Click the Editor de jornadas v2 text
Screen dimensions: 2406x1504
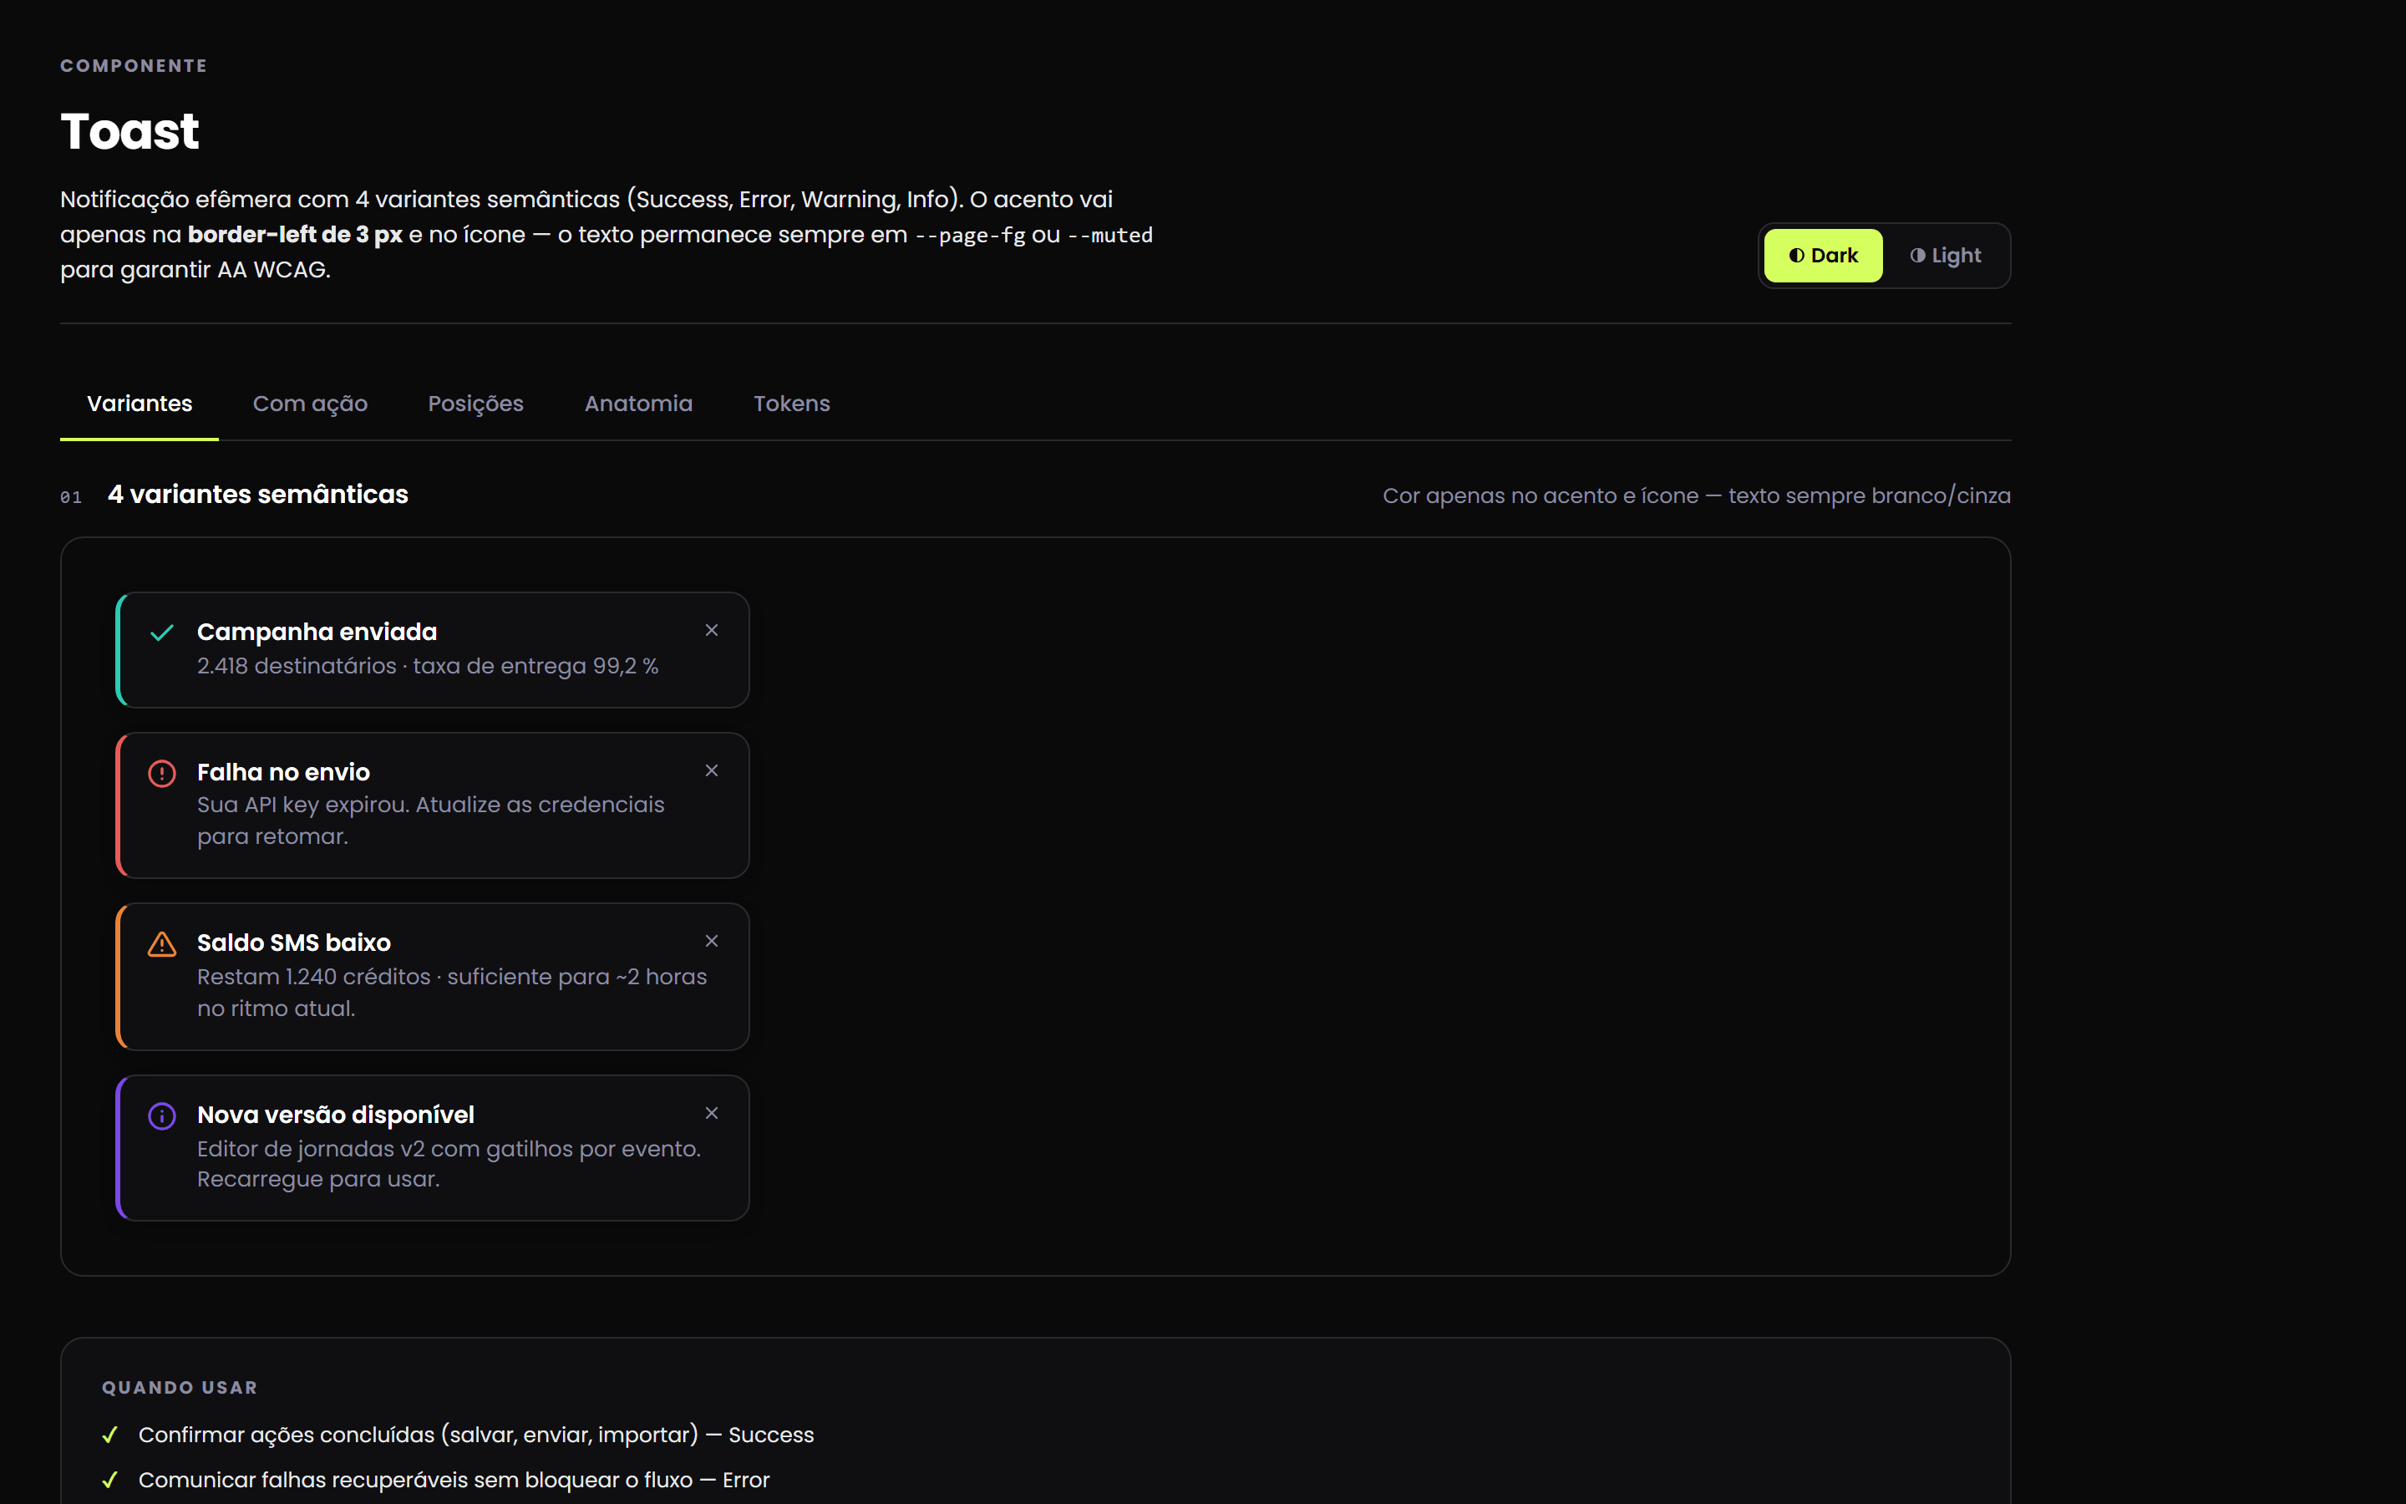[449, 1163]
